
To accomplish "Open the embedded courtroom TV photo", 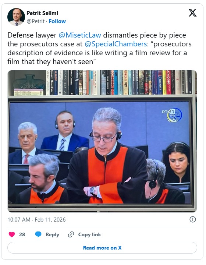I will pos(102,141).
